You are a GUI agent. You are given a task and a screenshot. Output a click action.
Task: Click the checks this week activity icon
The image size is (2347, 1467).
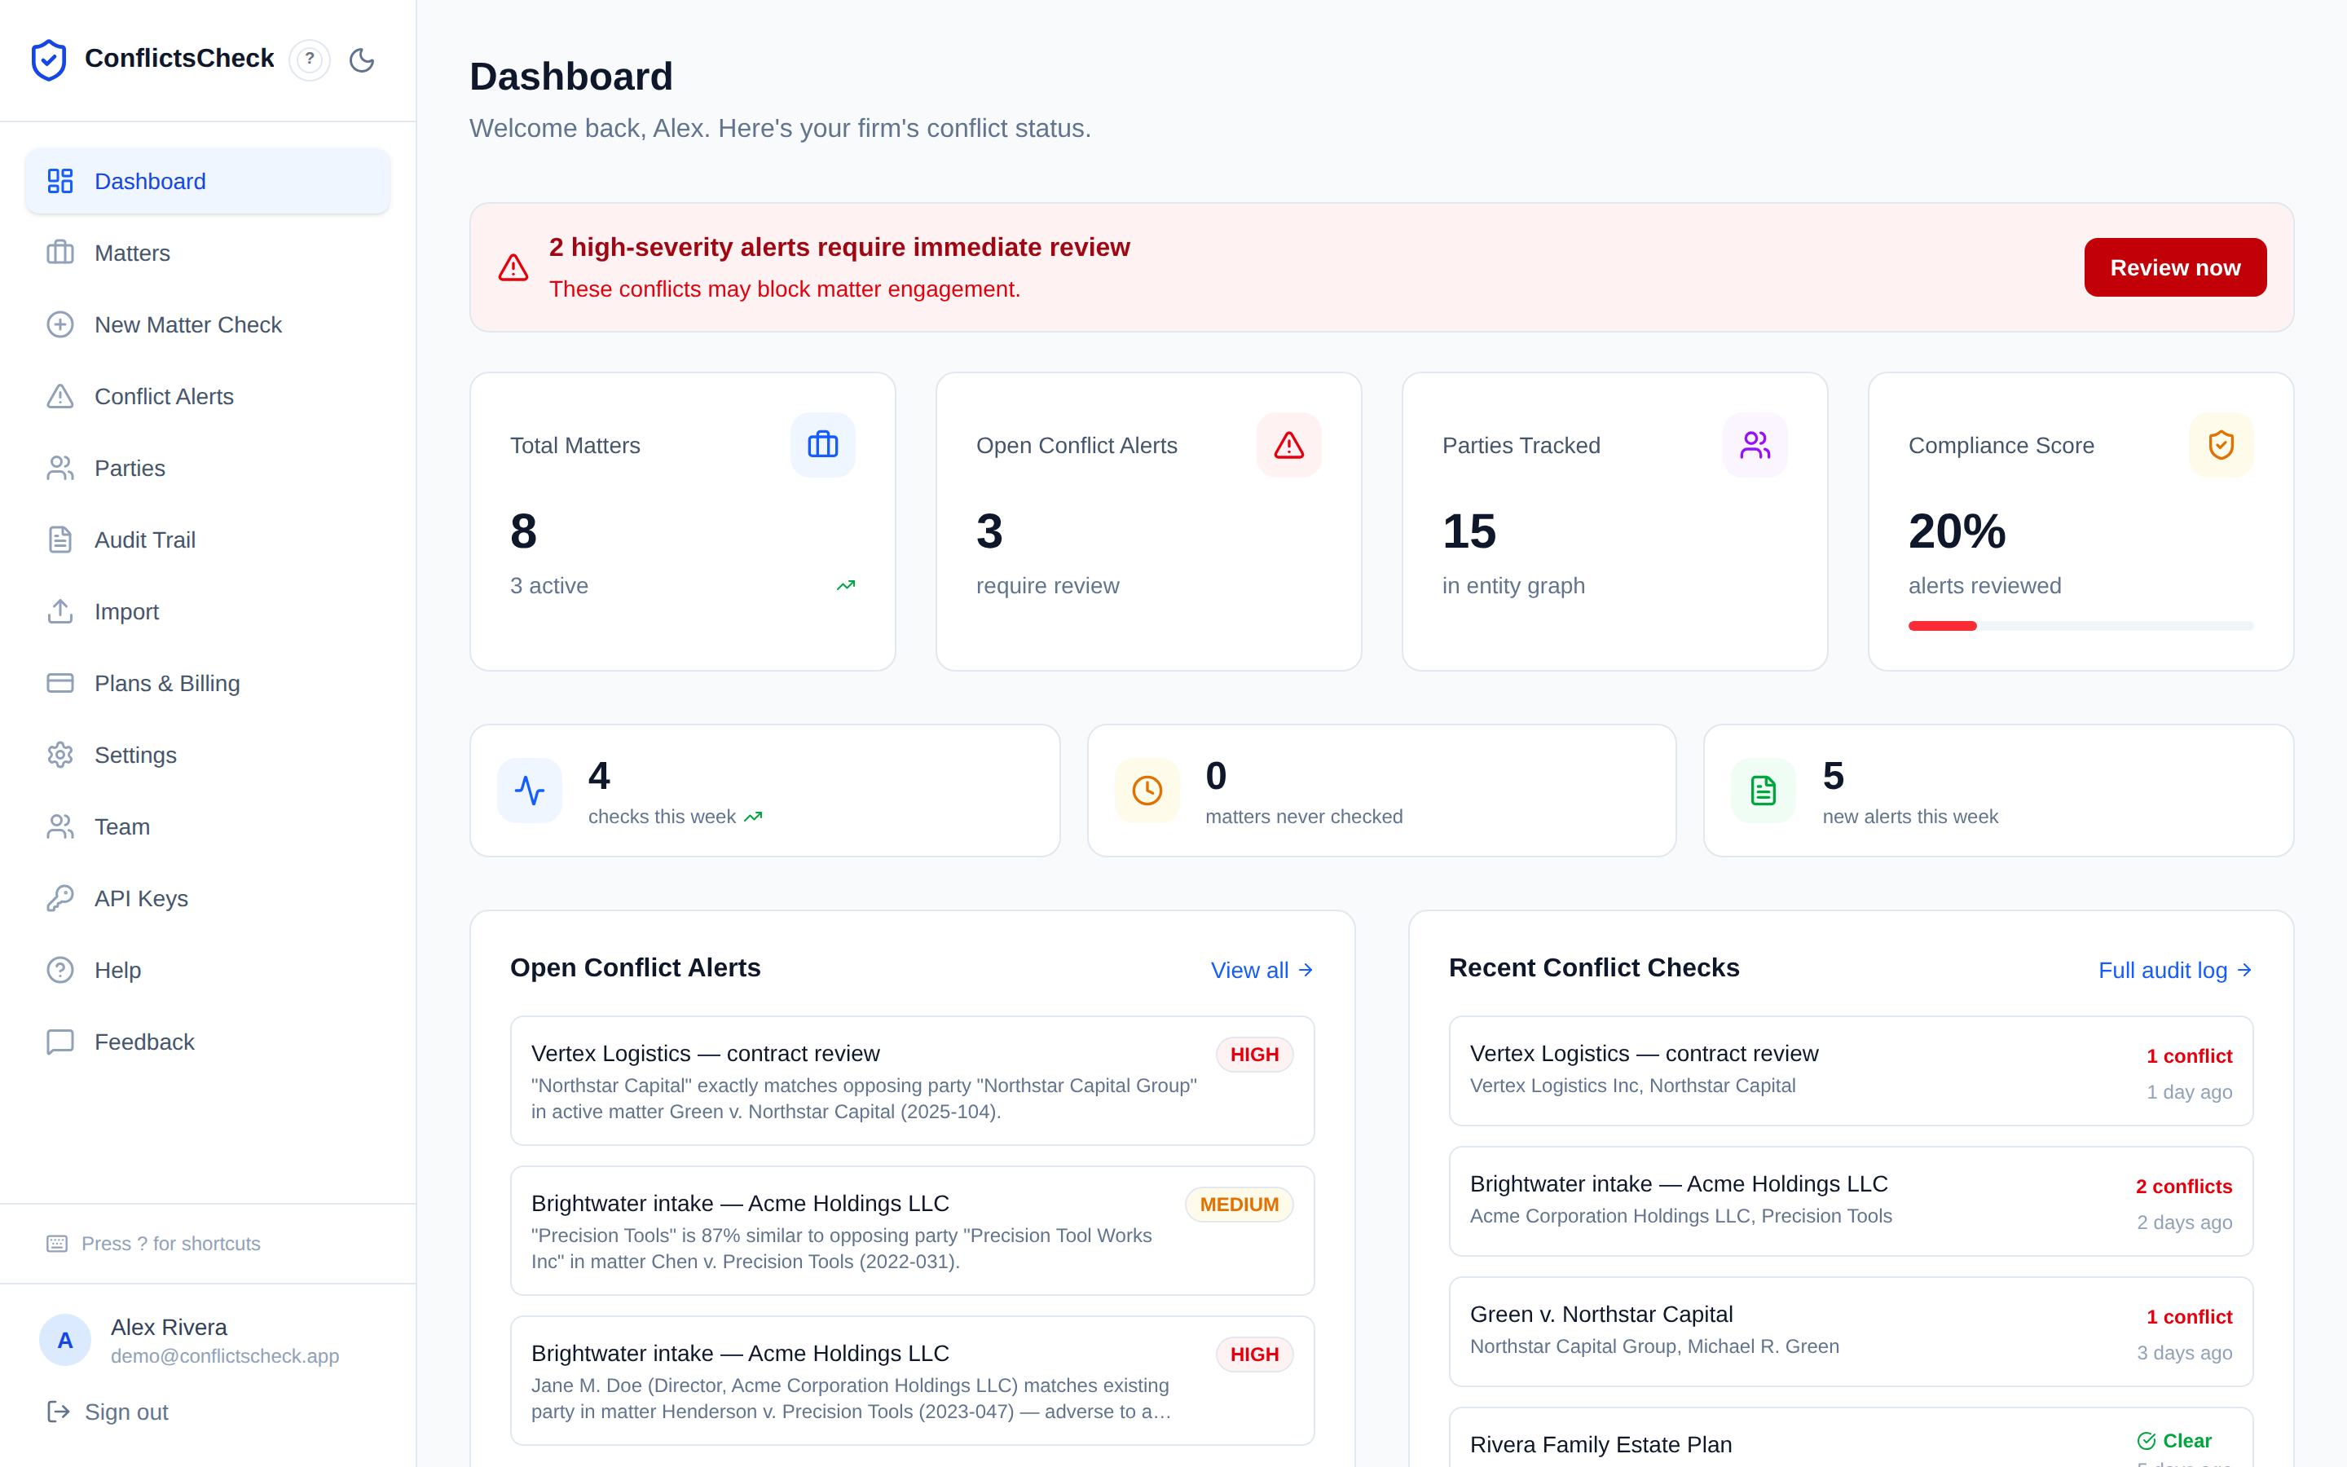coord(530,791)
